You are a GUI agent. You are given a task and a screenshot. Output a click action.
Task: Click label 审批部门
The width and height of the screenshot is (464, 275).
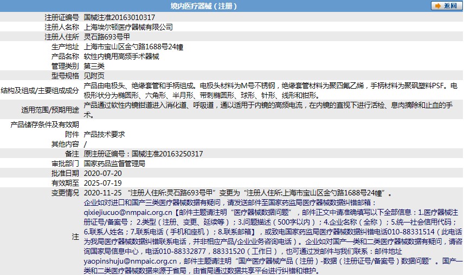click(65, 163)
